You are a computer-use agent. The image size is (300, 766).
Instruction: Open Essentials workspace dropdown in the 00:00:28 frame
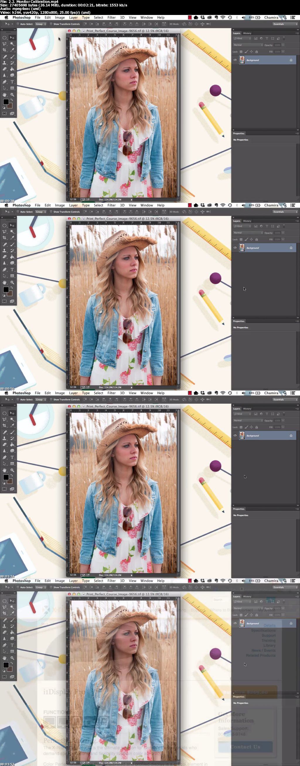285,24
